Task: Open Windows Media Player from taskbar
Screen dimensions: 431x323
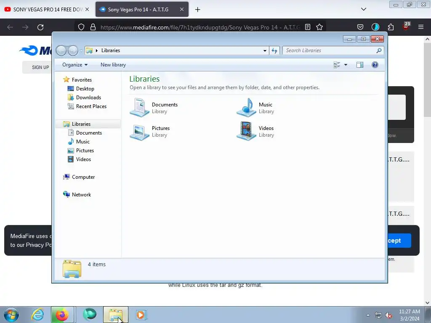Action: pos(141,315)
